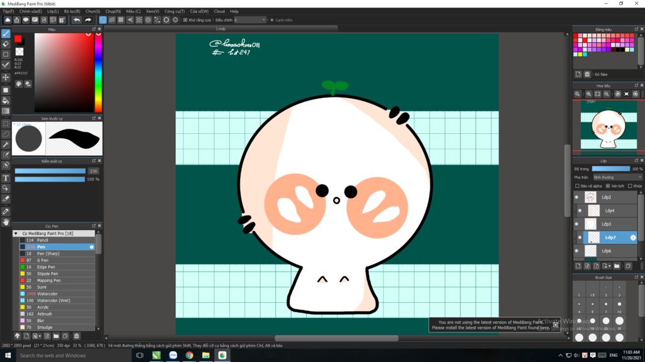The width and height of the screenshot is (645, 362).
Task: Select the Airbrush brush
Action: (57, 314)
